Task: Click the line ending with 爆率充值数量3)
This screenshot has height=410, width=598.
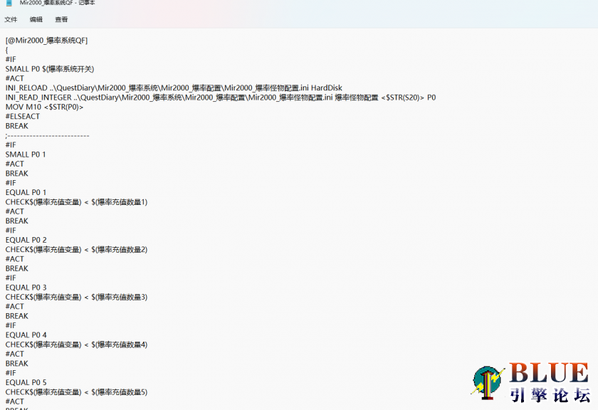Action: (x=76, y=297)
